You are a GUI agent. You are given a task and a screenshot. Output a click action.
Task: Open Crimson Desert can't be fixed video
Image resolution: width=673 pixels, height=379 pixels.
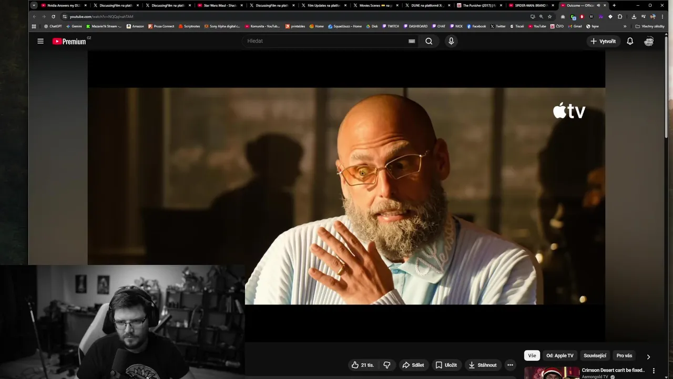point(613,371)
